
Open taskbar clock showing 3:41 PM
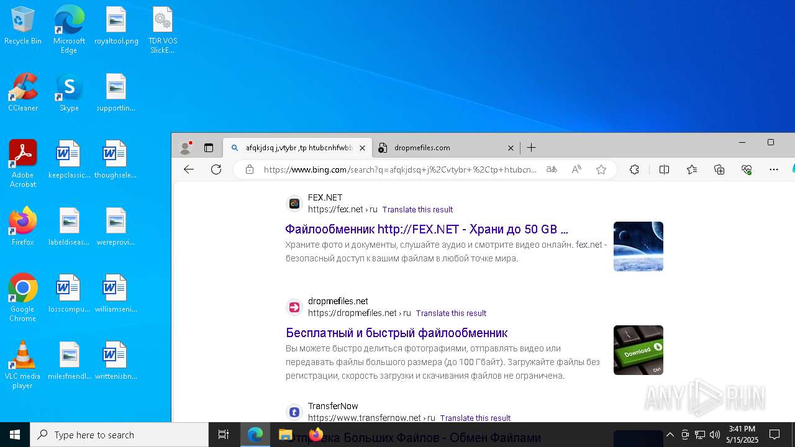[x=742, y=435]
